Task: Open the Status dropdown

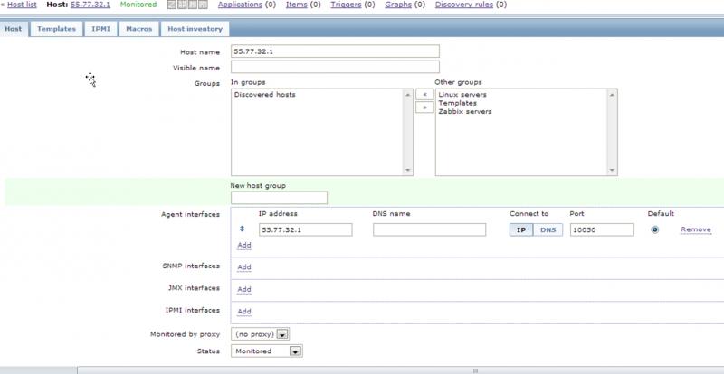Action: pos(267,351)
